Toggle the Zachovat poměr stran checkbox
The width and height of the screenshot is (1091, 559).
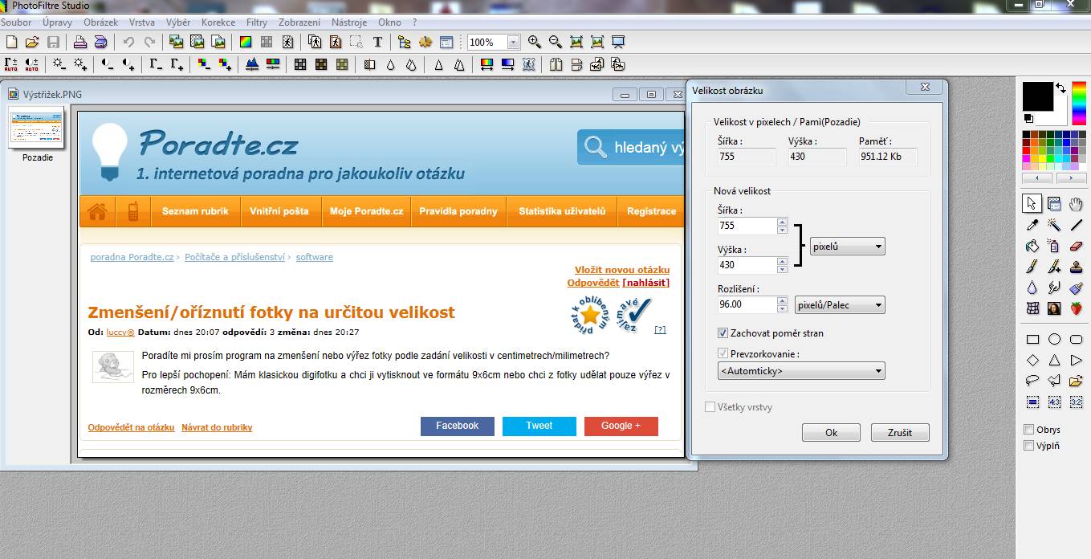pos(723,333)
